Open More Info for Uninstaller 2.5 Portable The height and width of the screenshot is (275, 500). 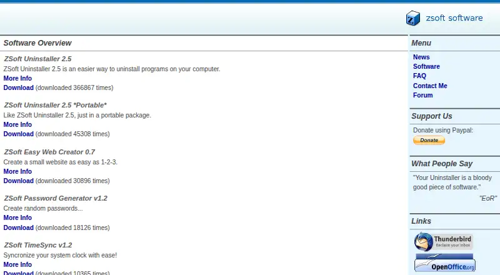(17, 124)
